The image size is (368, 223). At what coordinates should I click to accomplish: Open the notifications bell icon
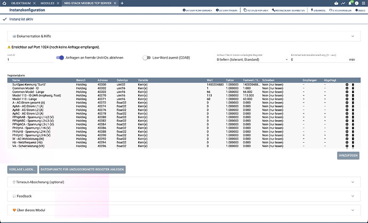point(350,3)
